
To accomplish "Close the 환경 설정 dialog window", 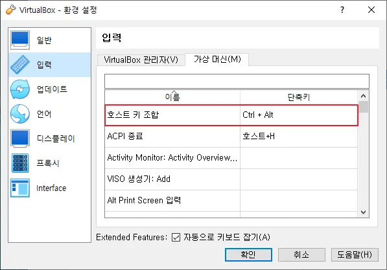I will pyautogui.click(x=371, y=10).
